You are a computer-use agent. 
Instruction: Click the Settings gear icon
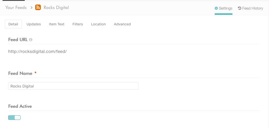tap(216, 8)
